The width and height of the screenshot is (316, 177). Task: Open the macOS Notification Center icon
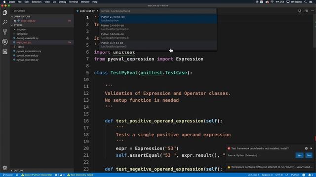tap(311, 2)
